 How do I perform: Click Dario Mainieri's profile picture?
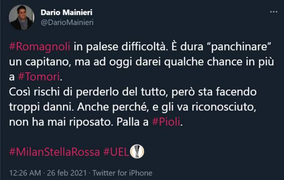[22, 18]
